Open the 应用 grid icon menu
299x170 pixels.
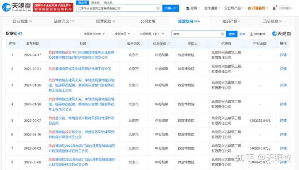pyautogui.click(x=188, y=8)
